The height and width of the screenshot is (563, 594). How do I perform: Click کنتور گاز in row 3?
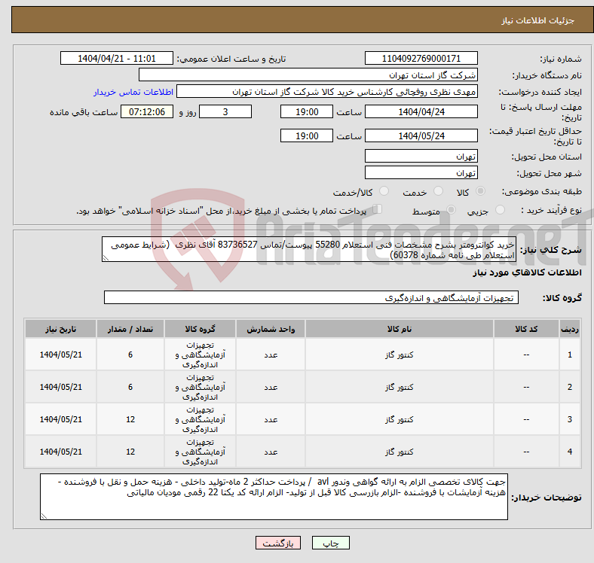pyautogui.click(x=400, y=419)
